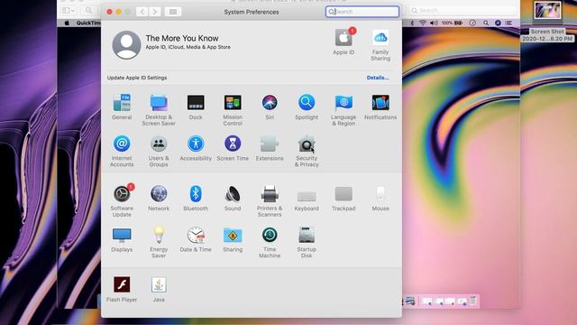Open Sound preferences
Image resolution: width=577 pixels, height=325 pixels.
click(233, 194)
